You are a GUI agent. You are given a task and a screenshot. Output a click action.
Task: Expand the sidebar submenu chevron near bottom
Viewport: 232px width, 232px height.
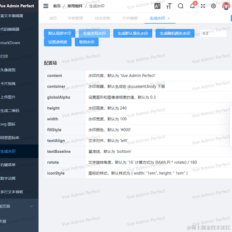(31, 206)
